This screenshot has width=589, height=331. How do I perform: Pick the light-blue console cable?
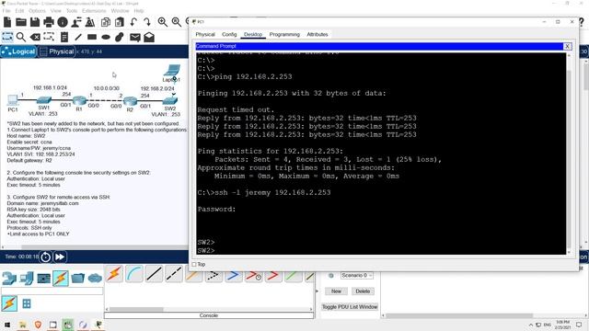click(134, 274)
